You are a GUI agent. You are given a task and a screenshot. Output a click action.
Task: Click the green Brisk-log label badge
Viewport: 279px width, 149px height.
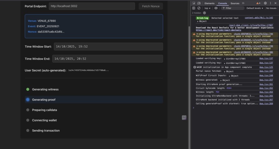pyautogui.click(x=202, y=18)
